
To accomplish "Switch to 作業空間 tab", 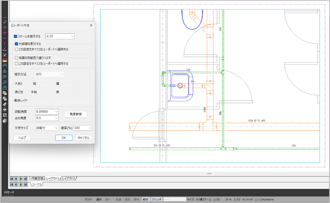I will click(x=37, y=179).
